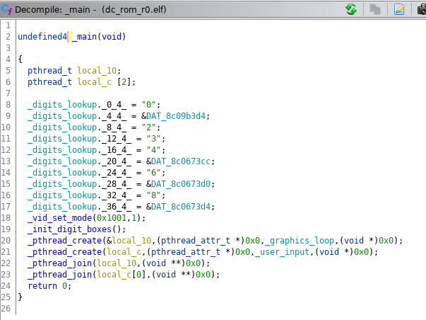Click the undefined4 return type
This screenshot has height=320, width=426.
pyautogui.click(x=42, y=37)
